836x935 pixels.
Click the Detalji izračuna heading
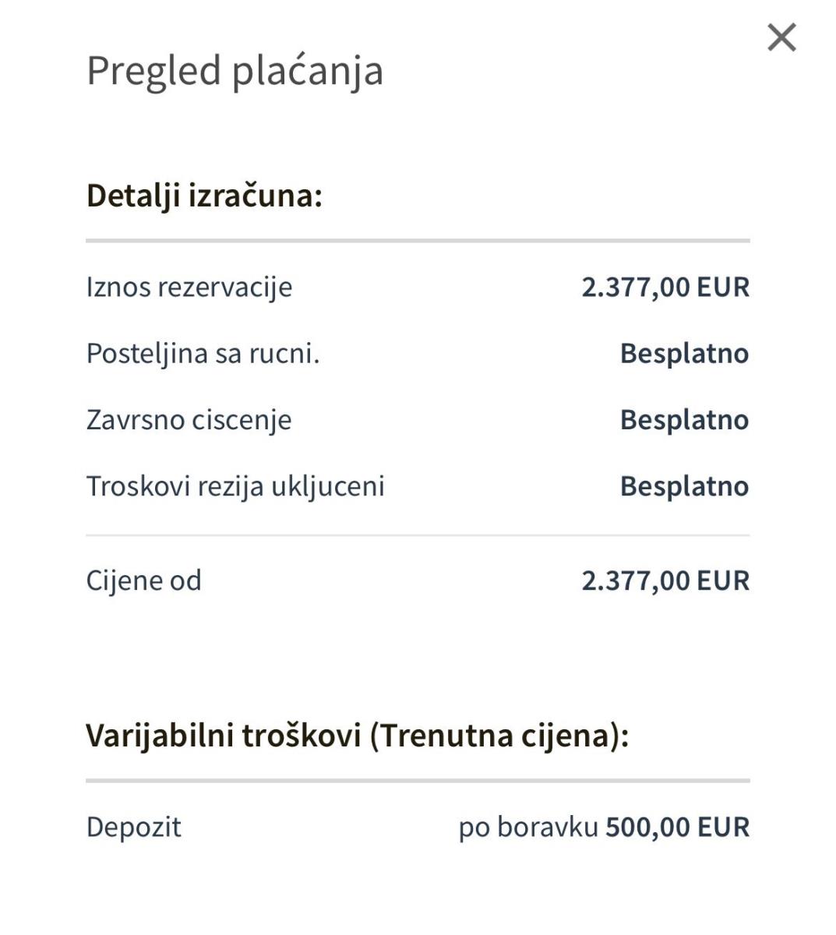coord(204,195)
